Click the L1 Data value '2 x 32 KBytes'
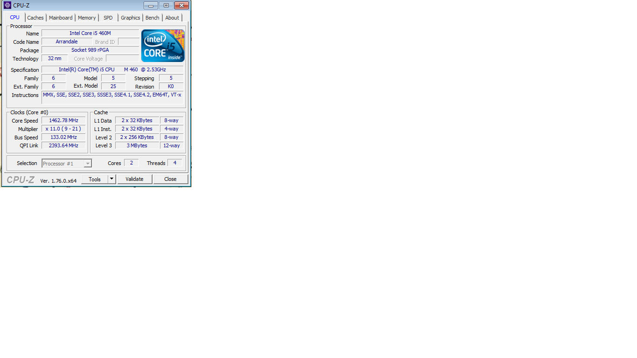 click(x=137, y=120)
